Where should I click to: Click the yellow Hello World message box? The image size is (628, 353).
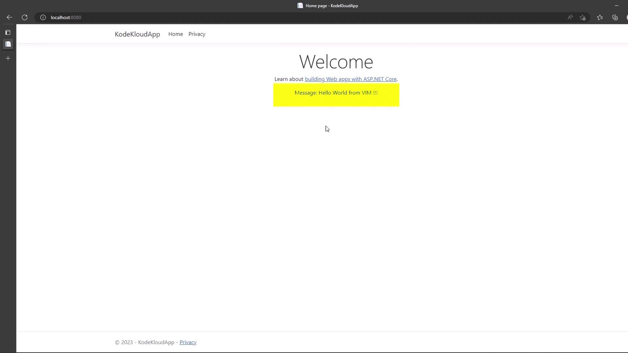click(x=336, y=95)
